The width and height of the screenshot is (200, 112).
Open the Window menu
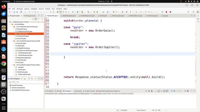[x=59, y=9]
